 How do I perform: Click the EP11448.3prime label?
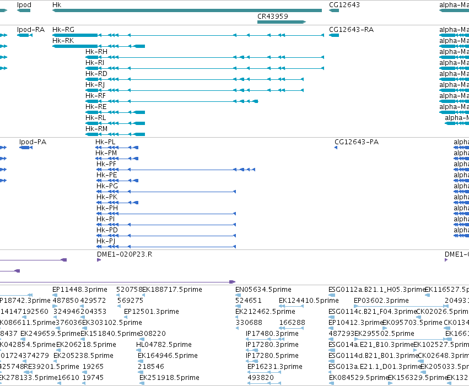[80, 290]
